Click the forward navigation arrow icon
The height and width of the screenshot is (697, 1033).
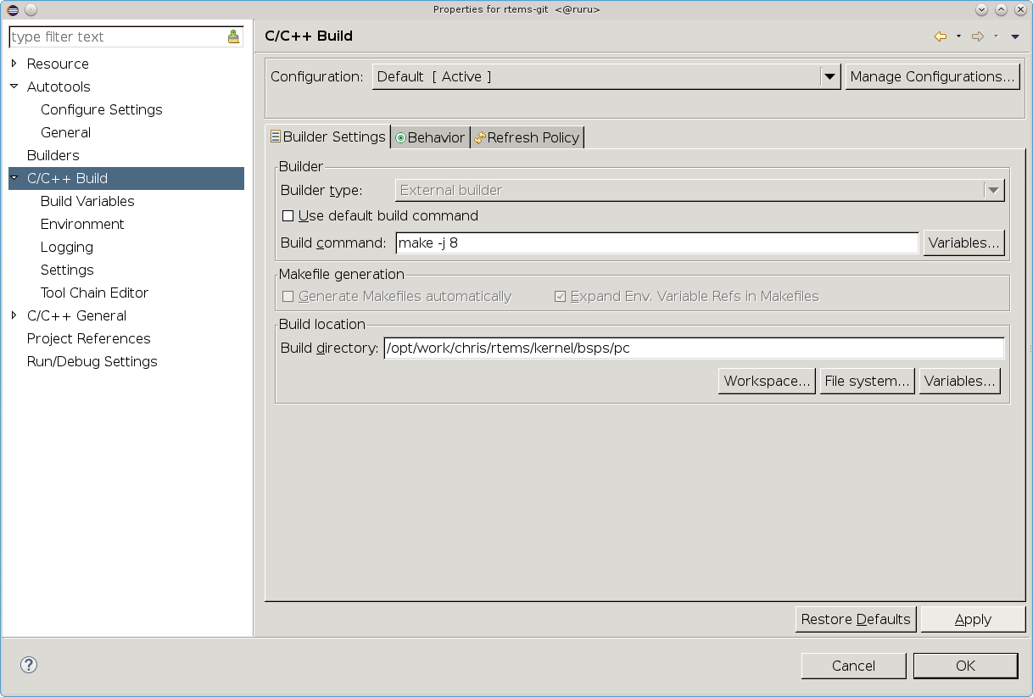coord(977,36)
